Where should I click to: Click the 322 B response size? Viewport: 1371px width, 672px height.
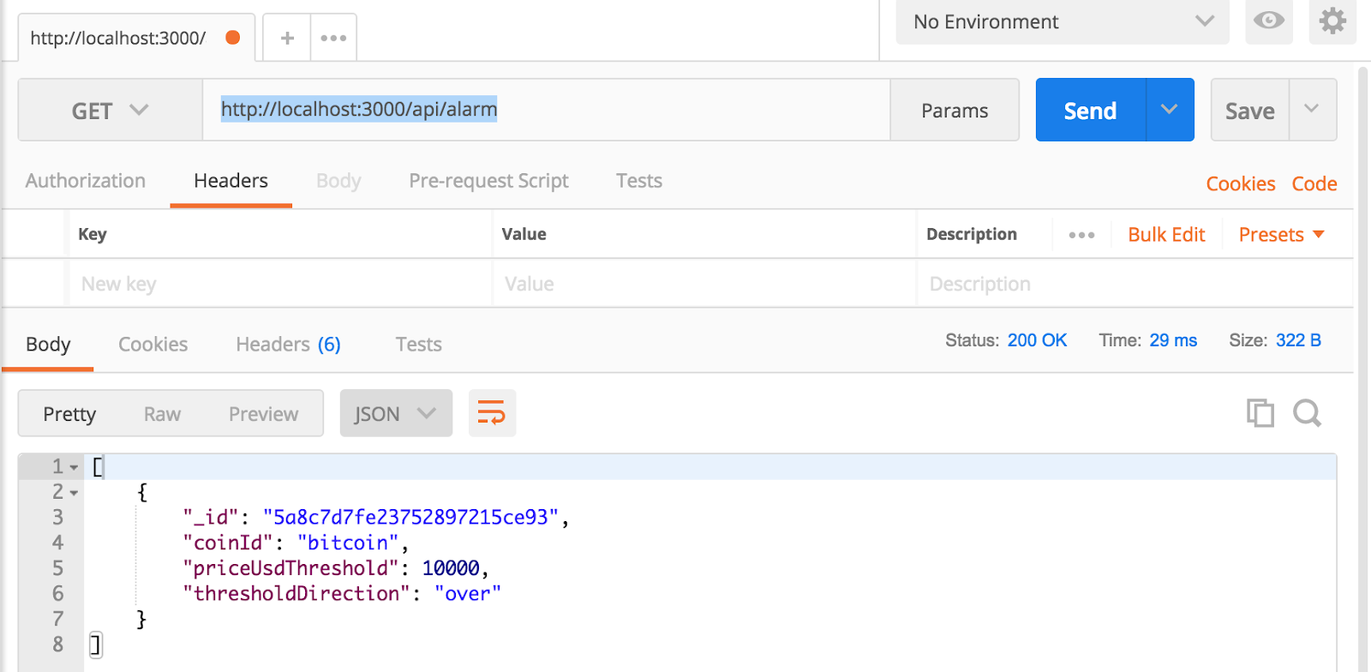click(x=1298, y=340)
